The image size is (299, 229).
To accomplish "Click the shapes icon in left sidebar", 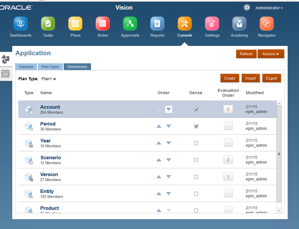I will pyautogui.click(x=5, y=59).
